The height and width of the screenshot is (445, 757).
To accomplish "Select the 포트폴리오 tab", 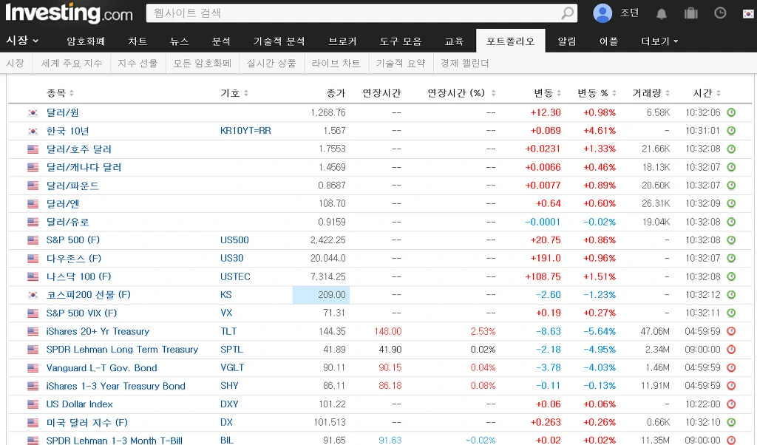I will (511, 41).
